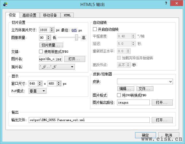Check 将SVG转换成PNG option

(119, 95)
